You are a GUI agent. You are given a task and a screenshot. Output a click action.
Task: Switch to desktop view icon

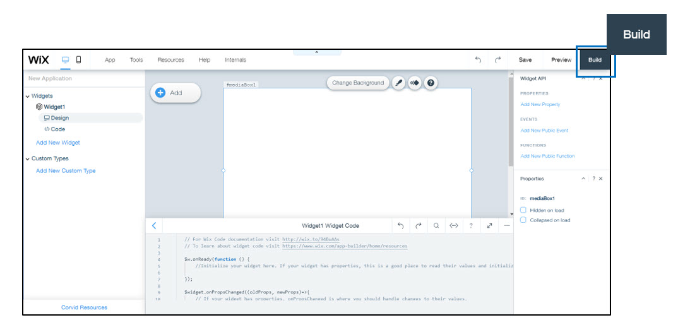coord(65,60)
